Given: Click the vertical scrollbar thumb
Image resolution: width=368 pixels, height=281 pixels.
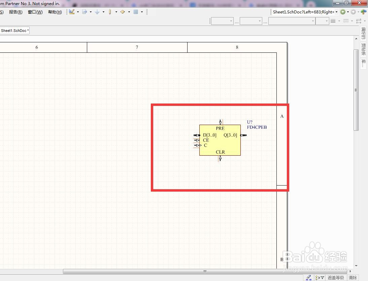Looking at the screenshot, I should tap(356, 90).
